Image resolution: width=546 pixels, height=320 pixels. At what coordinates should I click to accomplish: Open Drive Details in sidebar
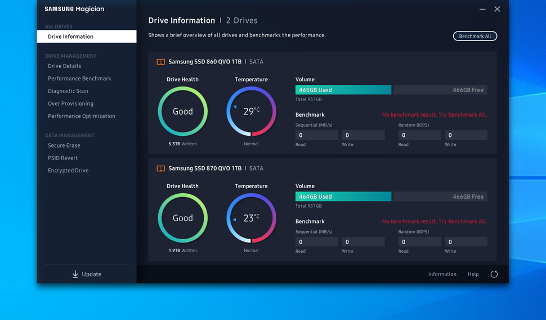64,66
